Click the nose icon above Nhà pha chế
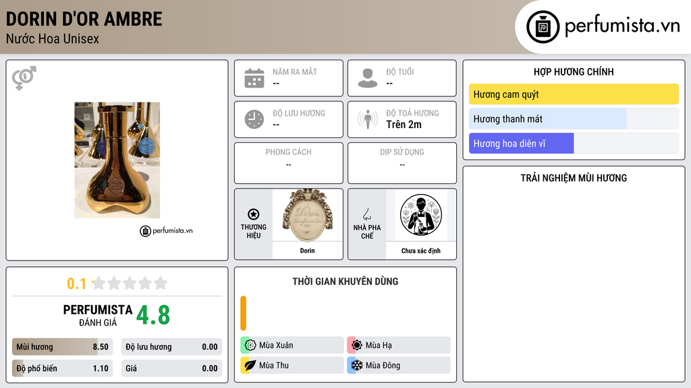691x388 pixels. coord(366,214)
